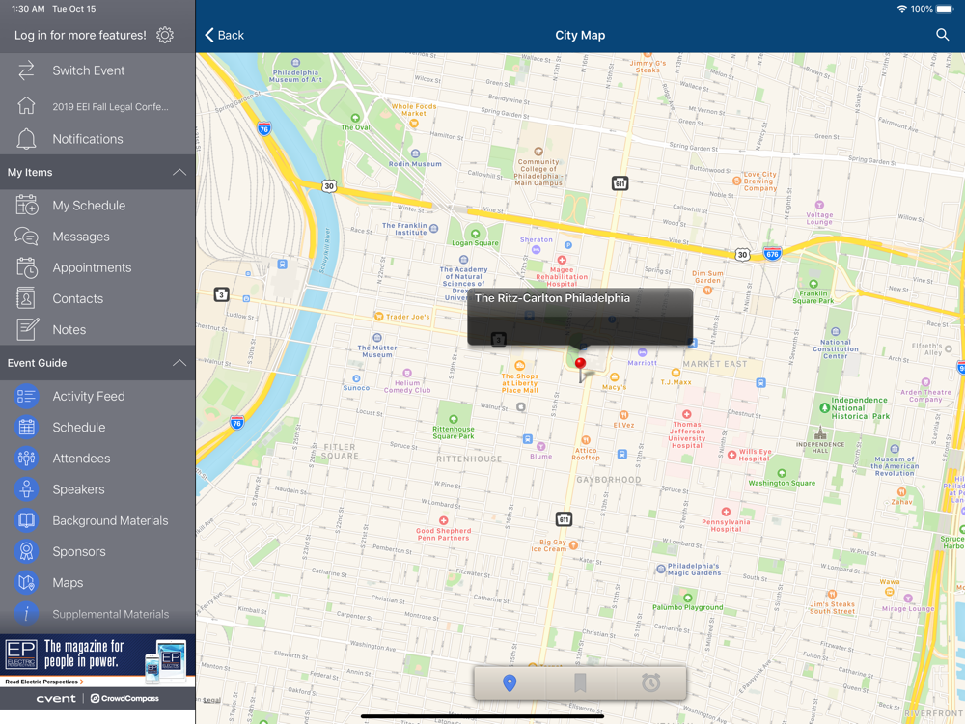Collapse the My Items section
The width and height of the screenshot is (965, 724).
[x=179, y=172]
